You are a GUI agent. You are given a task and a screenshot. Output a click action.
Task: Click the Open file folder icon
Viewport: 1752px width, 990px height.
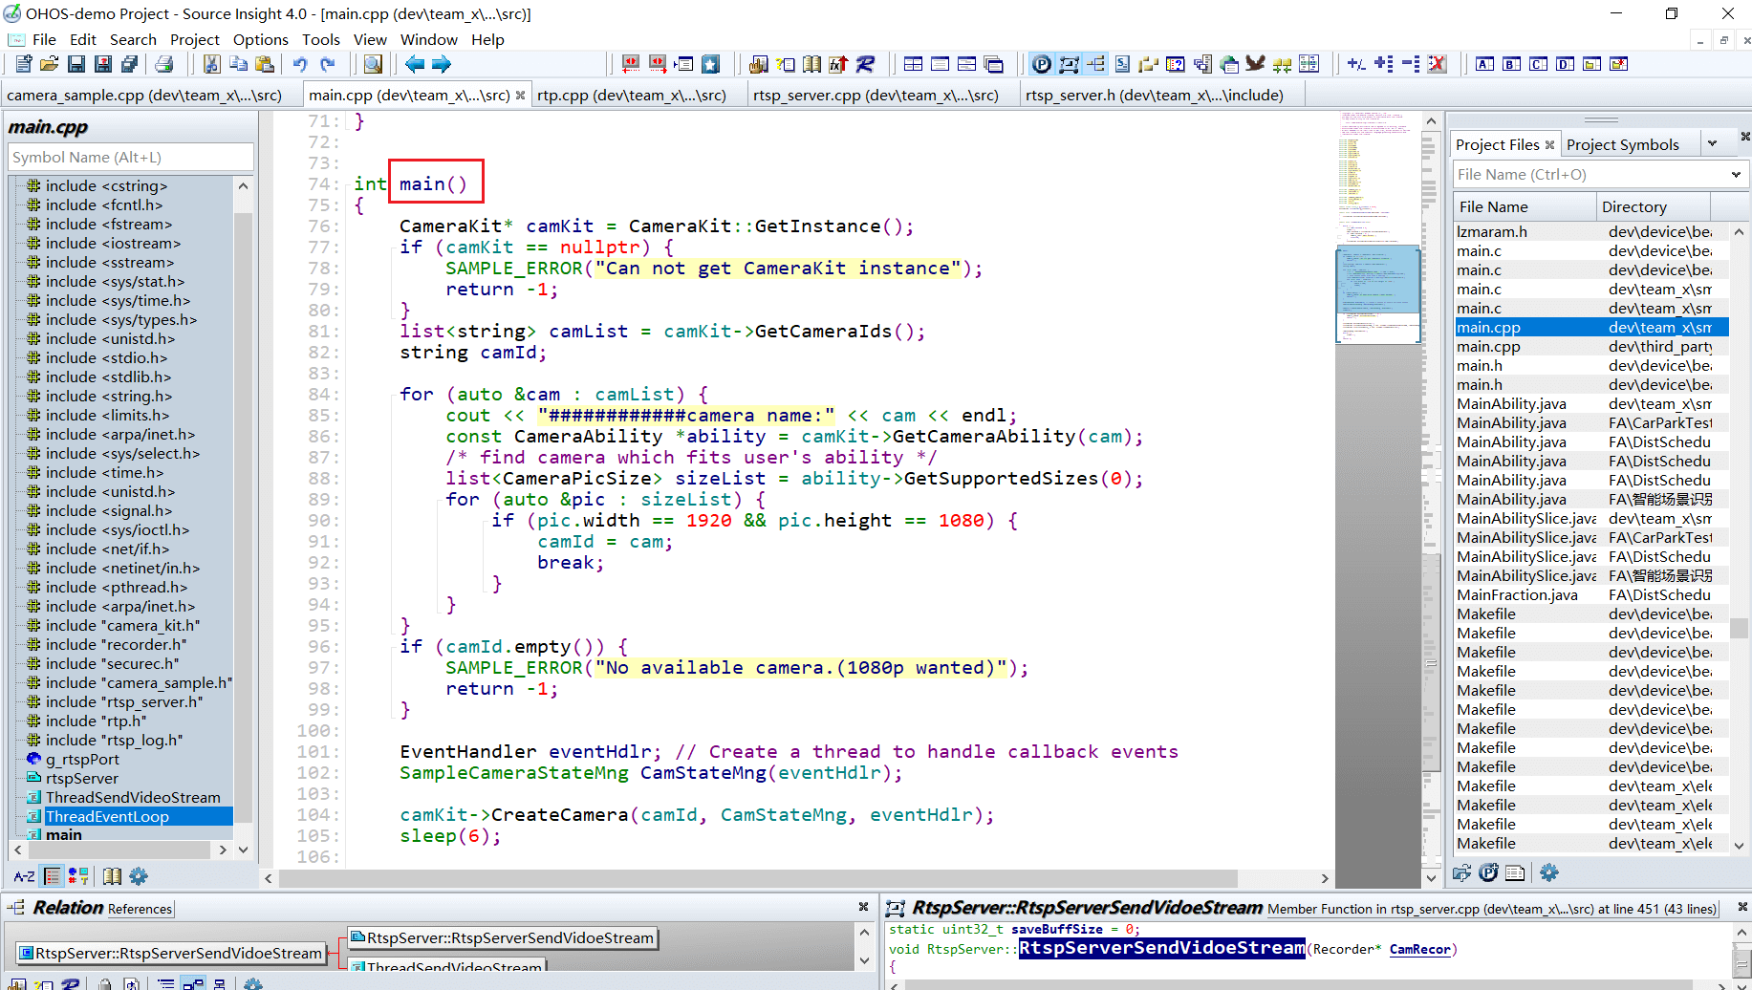tap(50, 64)
